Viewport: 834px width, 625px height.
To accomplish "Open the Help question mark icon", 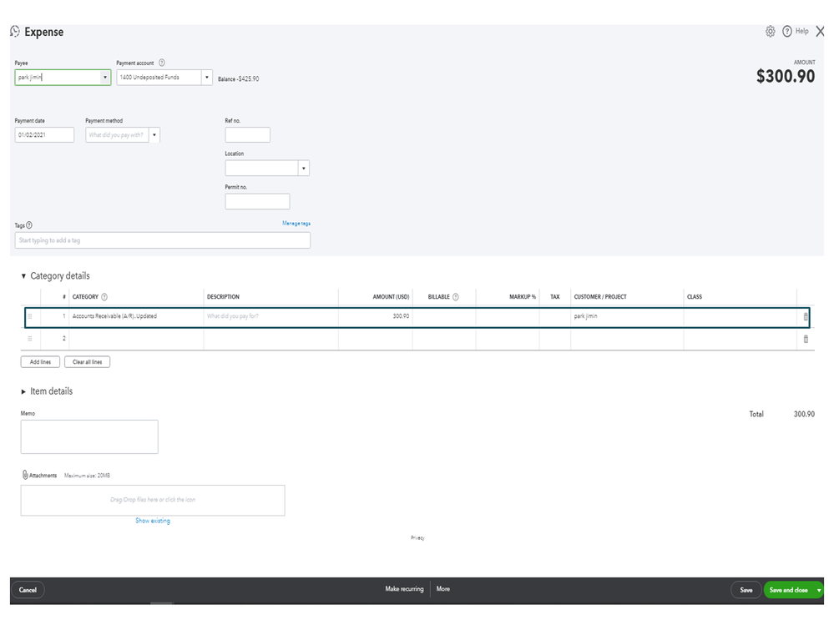I will click(x=787, y=32).
